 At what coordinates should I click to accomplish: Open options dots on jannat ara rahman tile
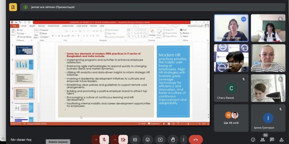pos(243,19)
